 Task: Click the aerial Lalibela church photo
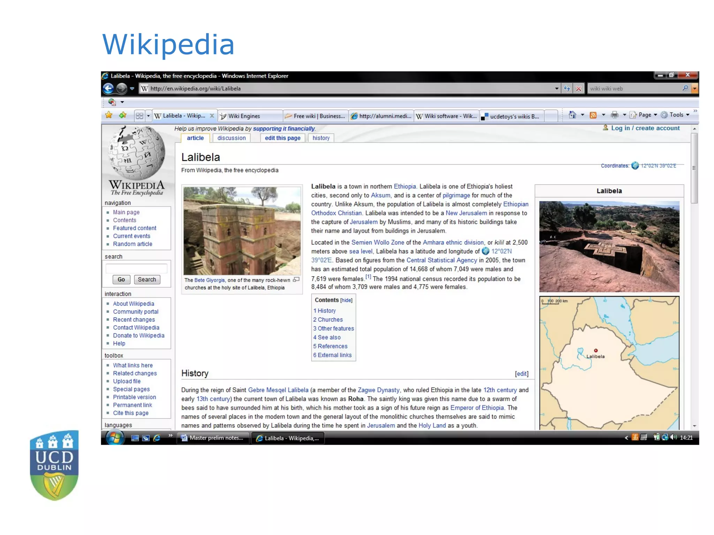click(609, 246)
